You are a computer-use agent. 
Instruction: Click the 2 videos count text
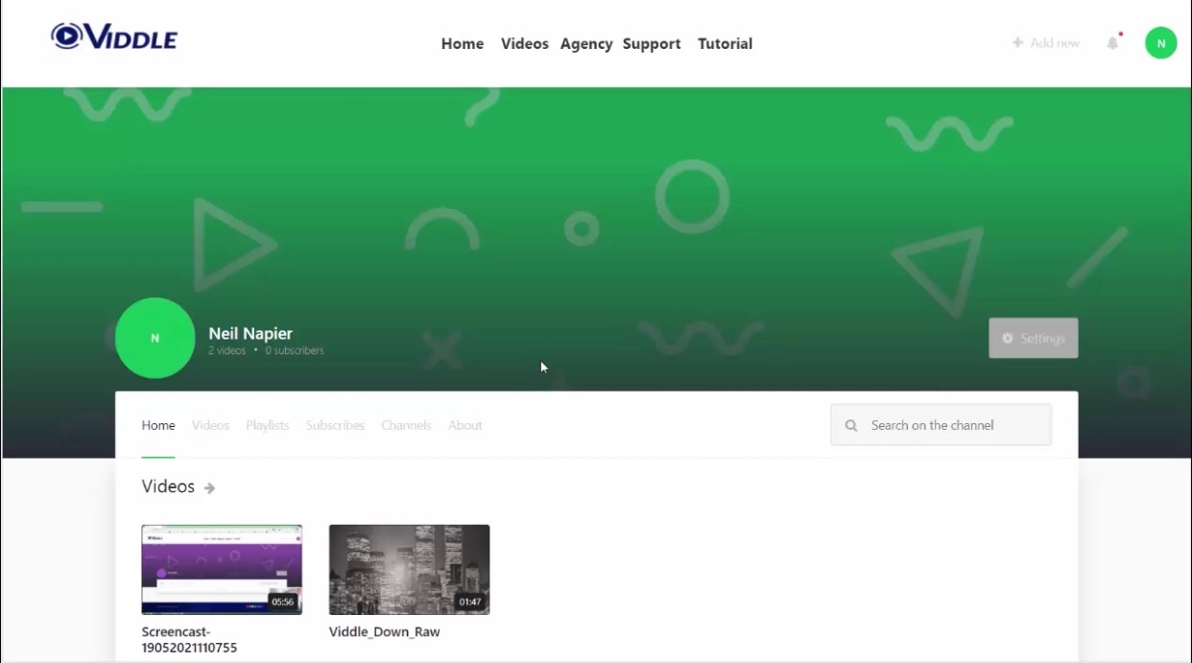227,351
